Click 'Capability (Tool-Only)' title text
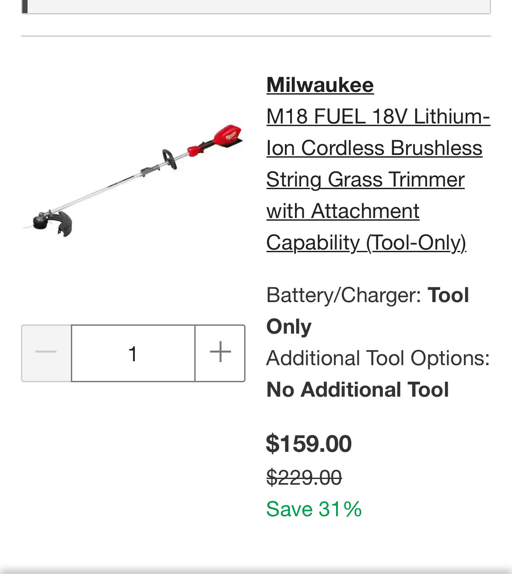 [x=366, y=243]
